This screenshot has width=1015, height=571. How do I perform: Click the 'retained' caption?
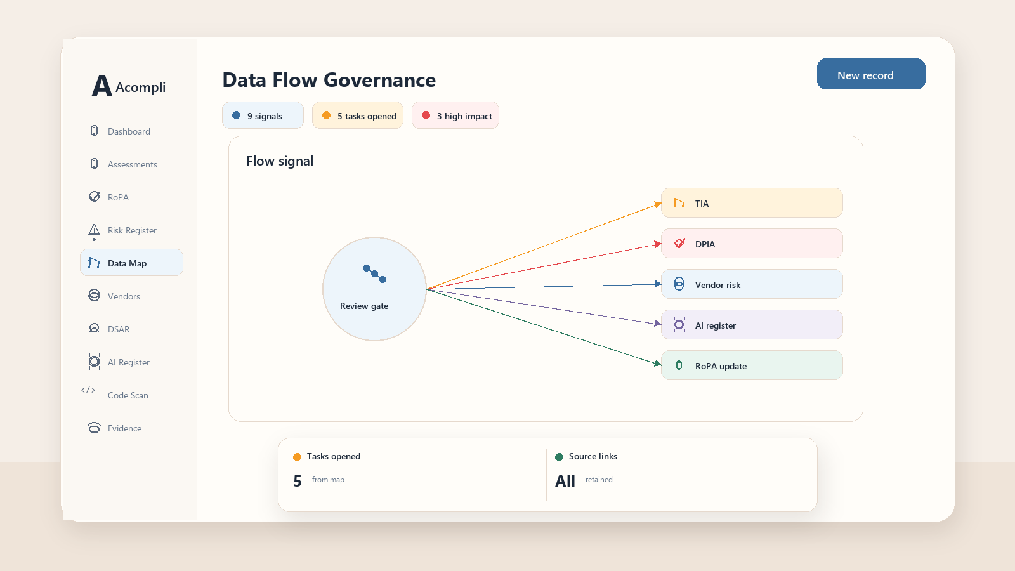(599, 480)
